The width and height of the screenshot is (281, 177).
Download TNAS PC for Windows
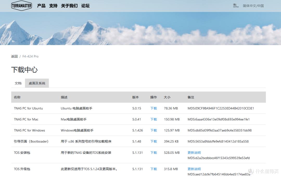[x=154, y=130]
